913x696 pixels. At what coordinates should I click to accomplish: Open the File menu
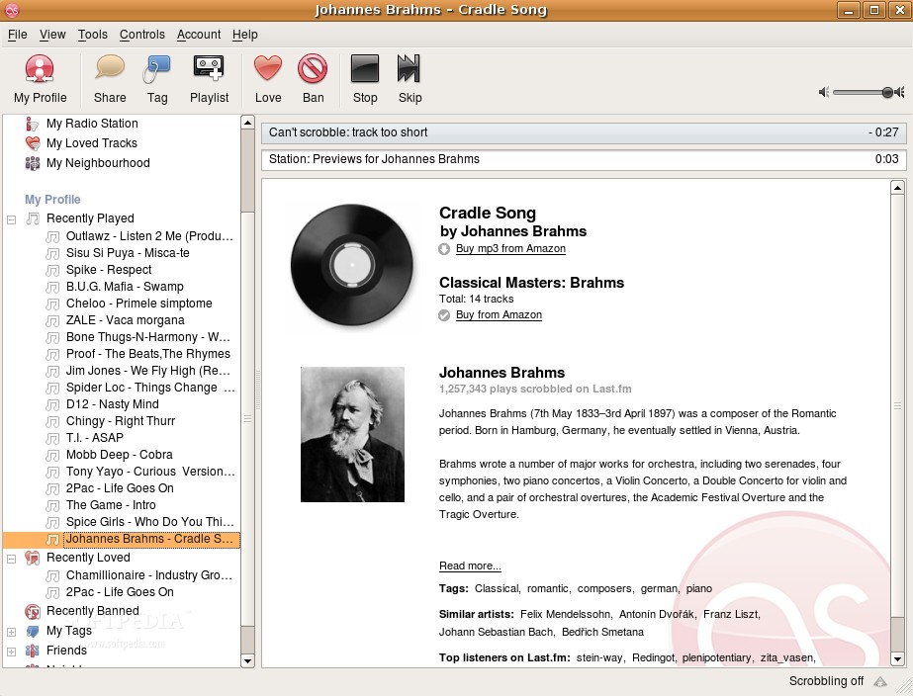(x=18, y=35)
